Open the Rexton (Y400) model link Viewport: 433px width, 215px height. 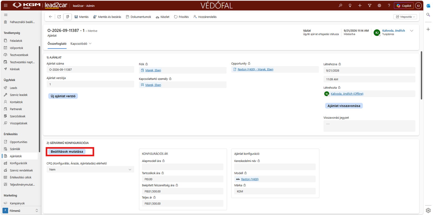click(x=250, y=179)
